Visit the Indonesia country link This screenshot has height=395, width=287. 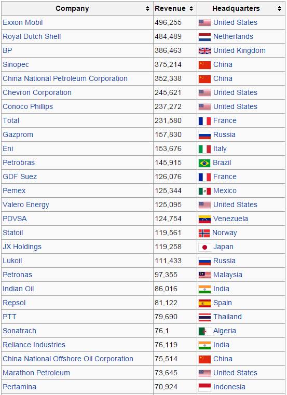[x=229, y=387]
